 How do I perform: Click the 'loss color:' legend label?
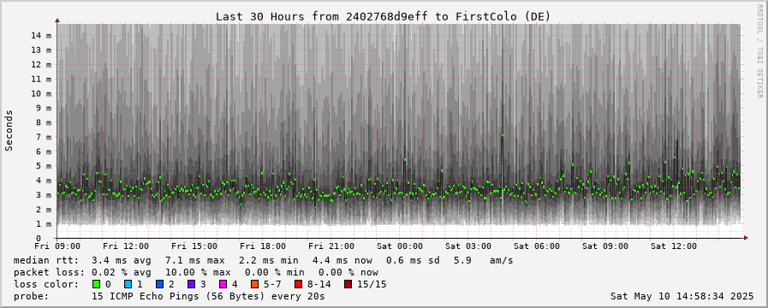point(46,284)
